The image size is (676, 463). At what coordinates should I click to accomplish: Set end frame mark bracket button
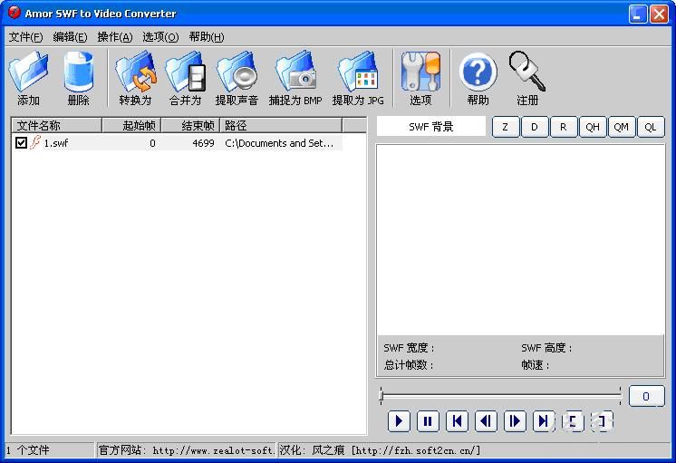(x=602, y=421)
